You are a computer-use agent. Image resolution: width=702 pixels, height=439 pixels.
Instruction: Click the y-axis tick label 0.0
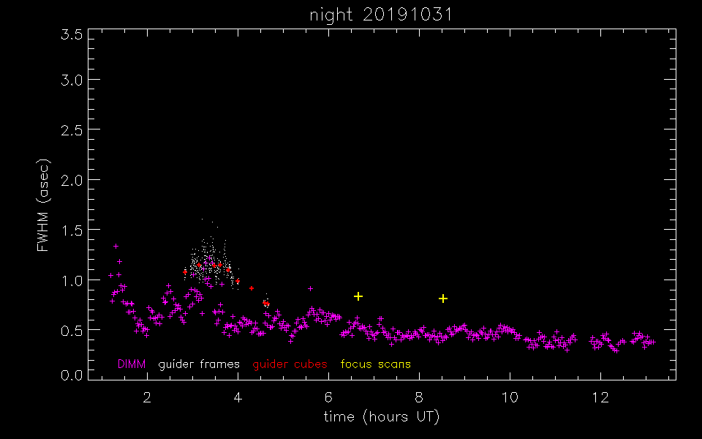tap(72, 375)
